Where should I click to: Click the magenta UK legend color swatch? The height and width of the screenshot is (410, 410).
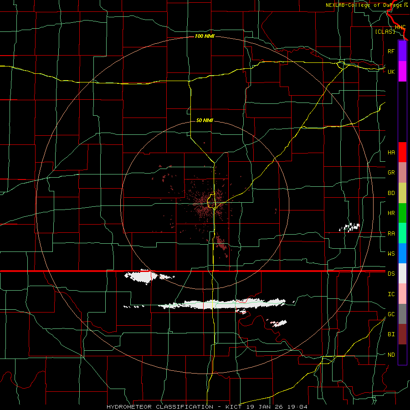402,72
